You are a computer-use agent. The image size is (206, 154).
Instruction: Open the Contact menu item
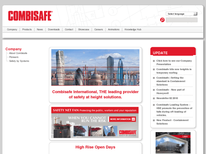tap(69, 29)
